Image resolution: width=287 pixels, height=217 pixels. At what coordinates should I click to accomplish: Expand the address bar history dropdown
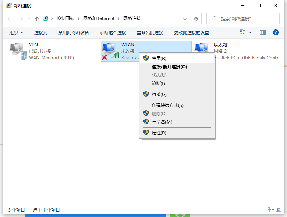point(185,19)
